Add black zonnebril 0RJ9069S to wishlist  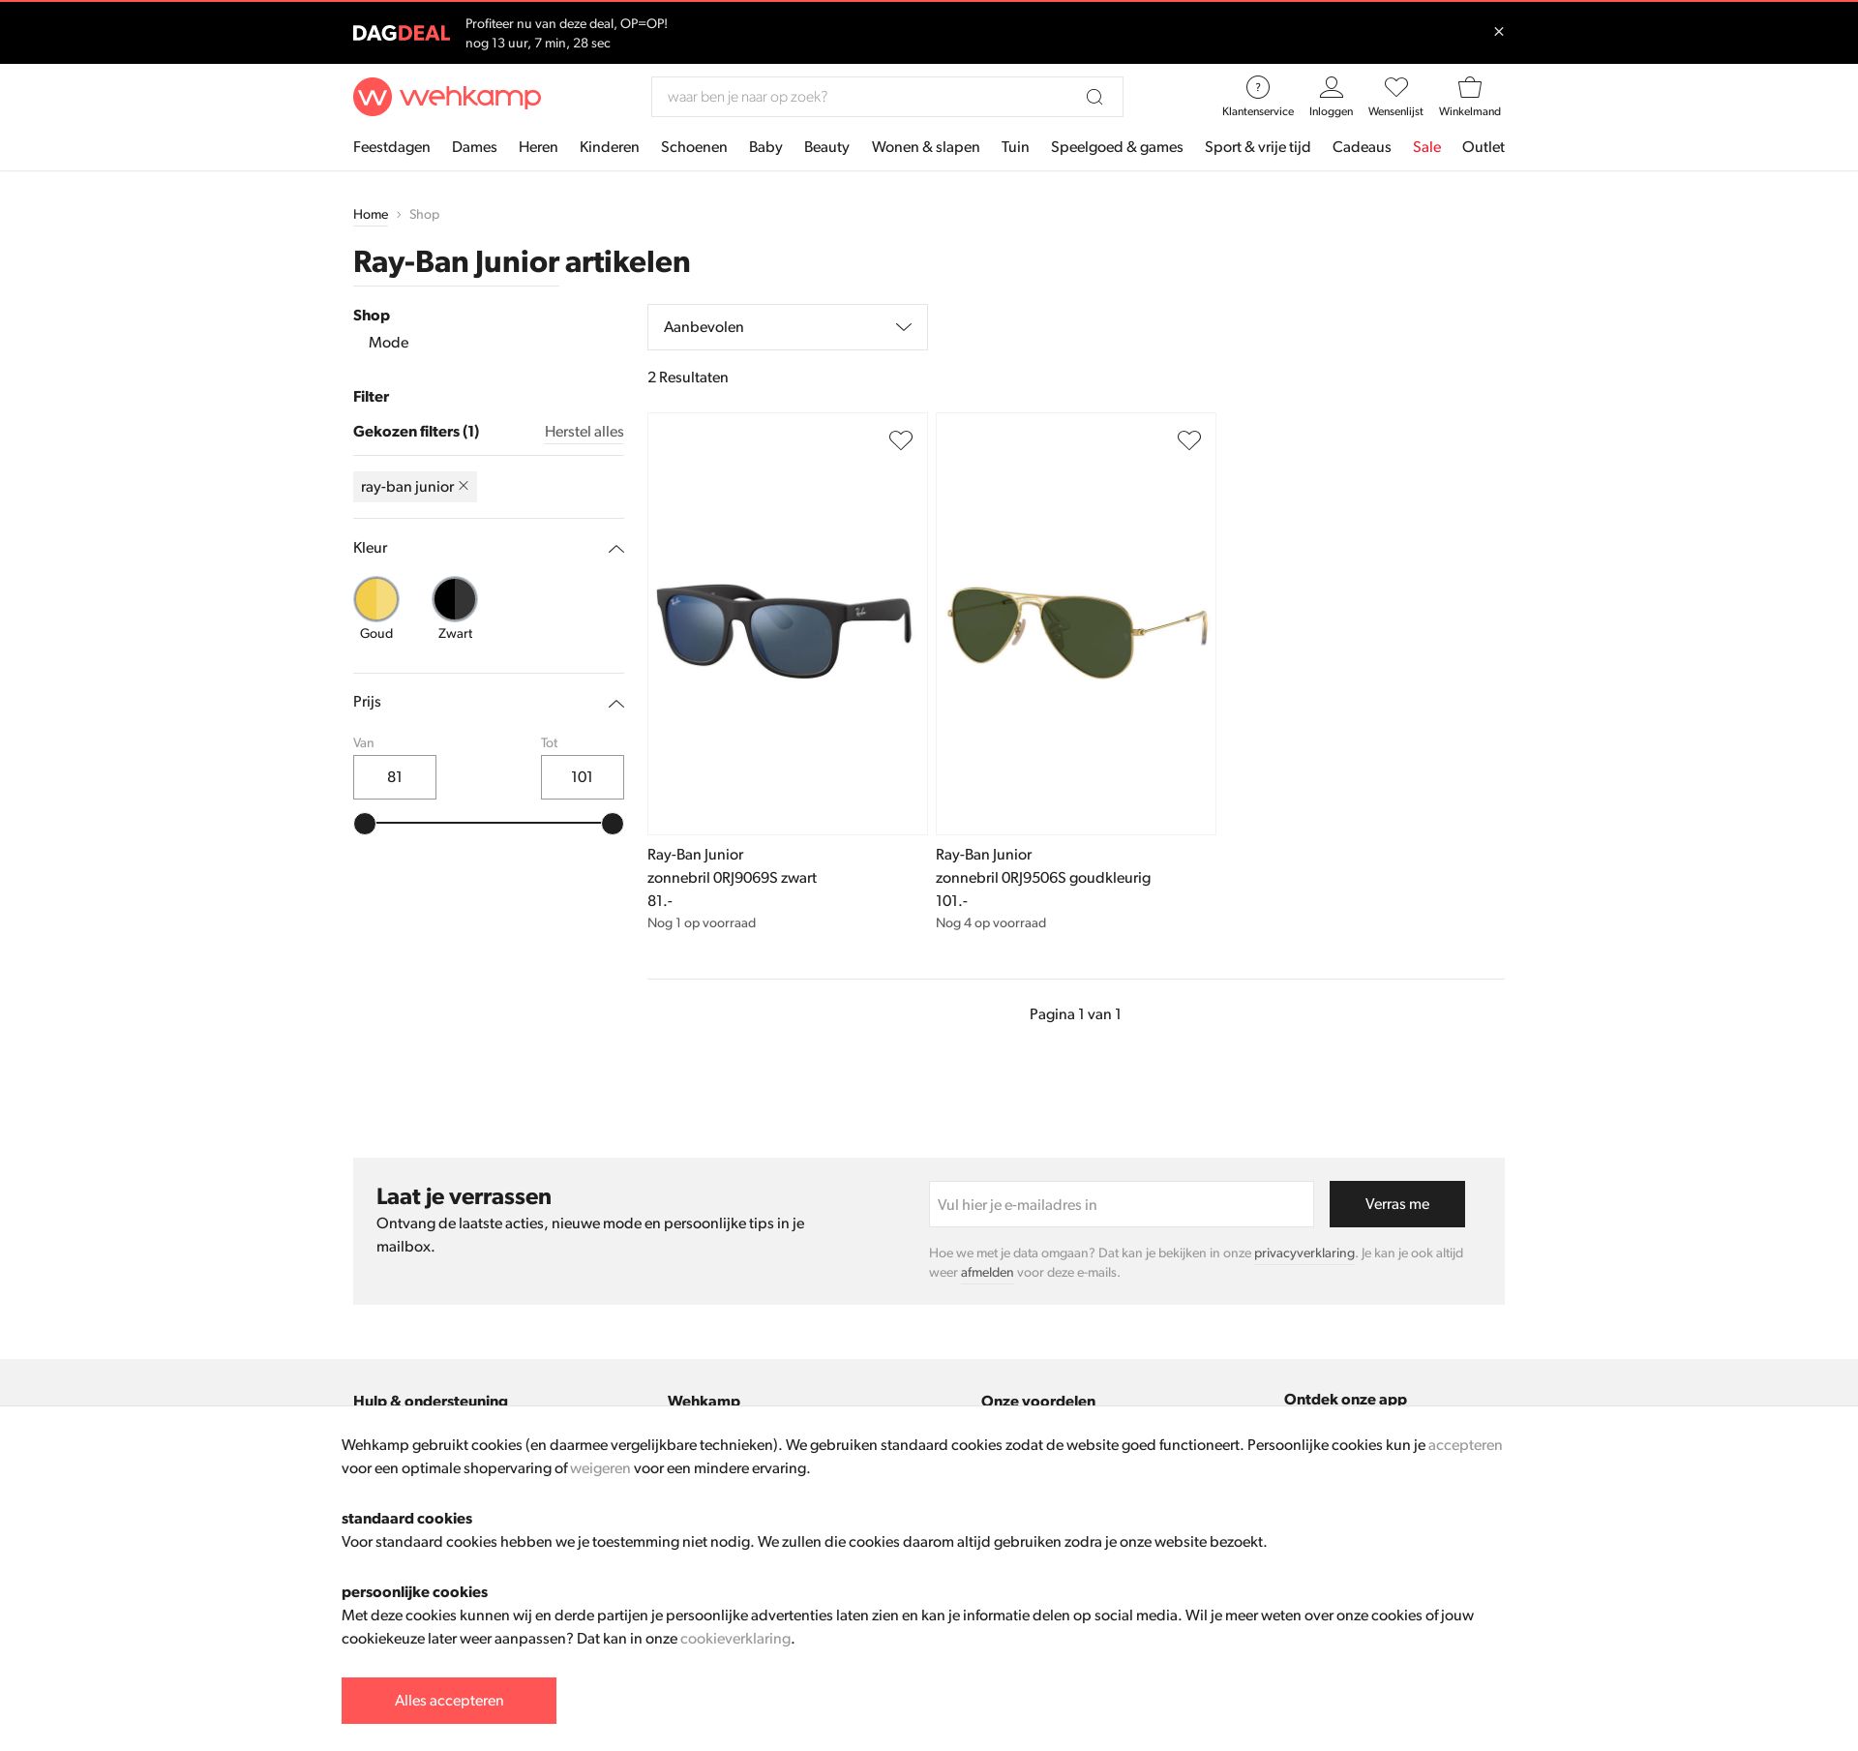click(901, 440)
